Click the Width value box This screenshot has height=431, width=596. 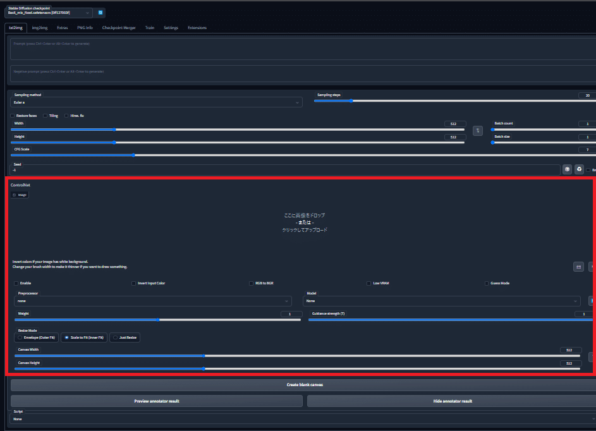455,124
